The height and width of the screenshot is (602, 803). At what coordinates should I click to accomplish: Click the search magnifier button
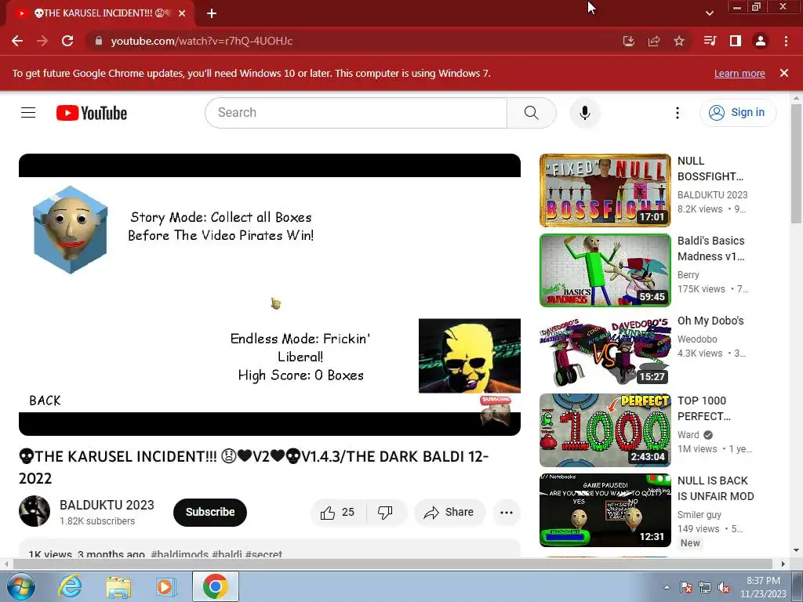pos(532,113)
